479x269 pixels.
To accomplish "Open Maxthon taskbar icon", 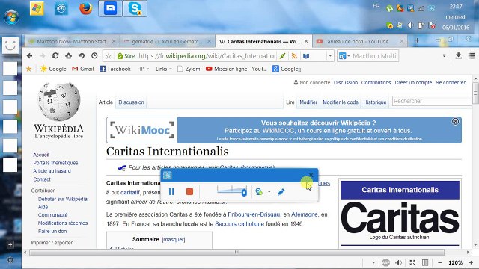I will [110, 8].
